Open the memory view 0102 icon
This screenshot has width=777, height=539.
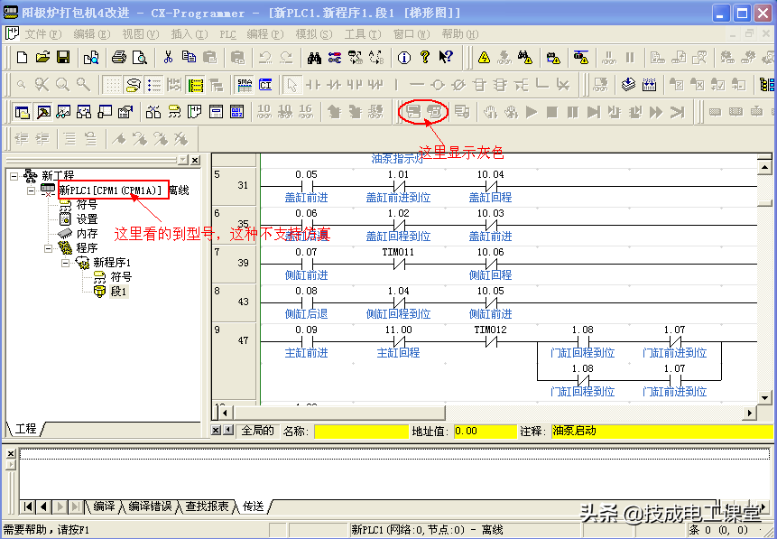click(236, 112)
